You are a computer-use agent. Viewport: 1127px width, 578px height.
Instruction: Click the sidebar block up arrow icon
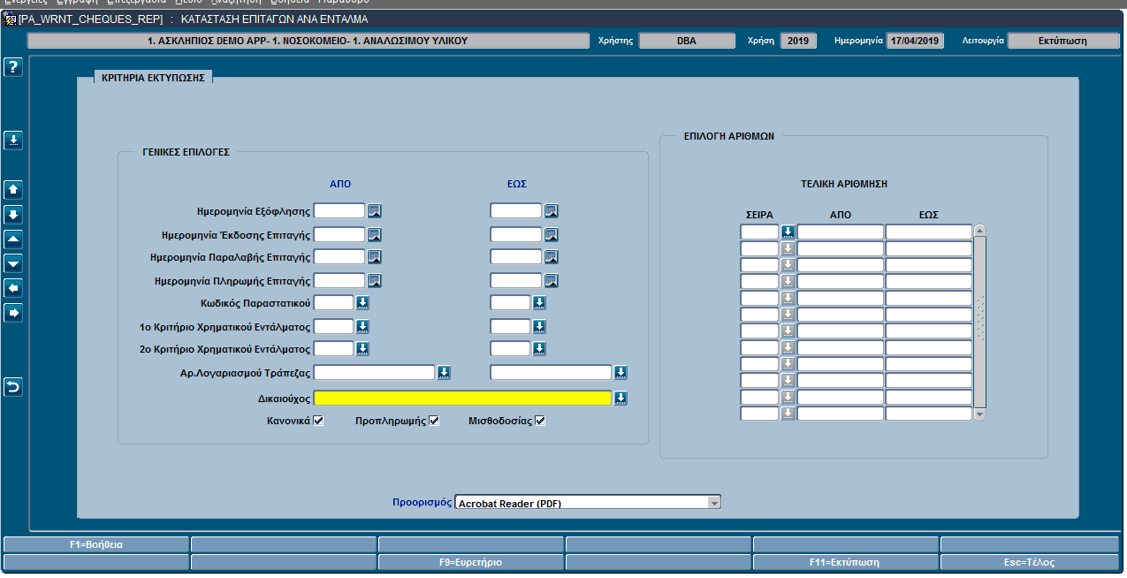(13, 190)
